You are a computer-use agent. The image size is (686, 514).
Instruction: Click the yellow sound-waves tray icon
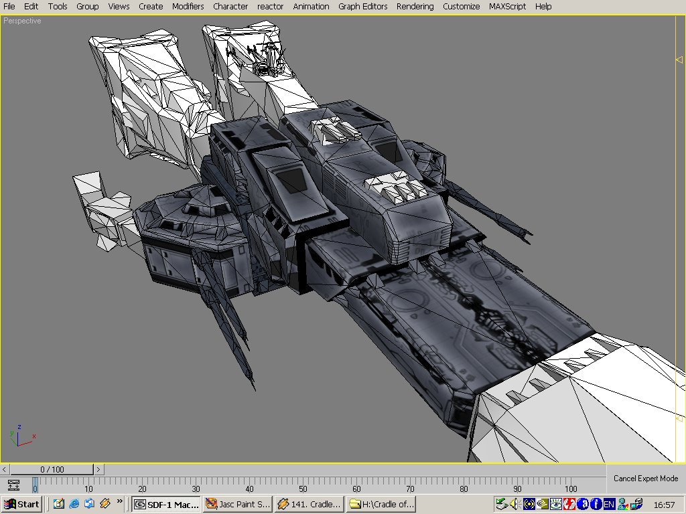click(x=529, y=504)
